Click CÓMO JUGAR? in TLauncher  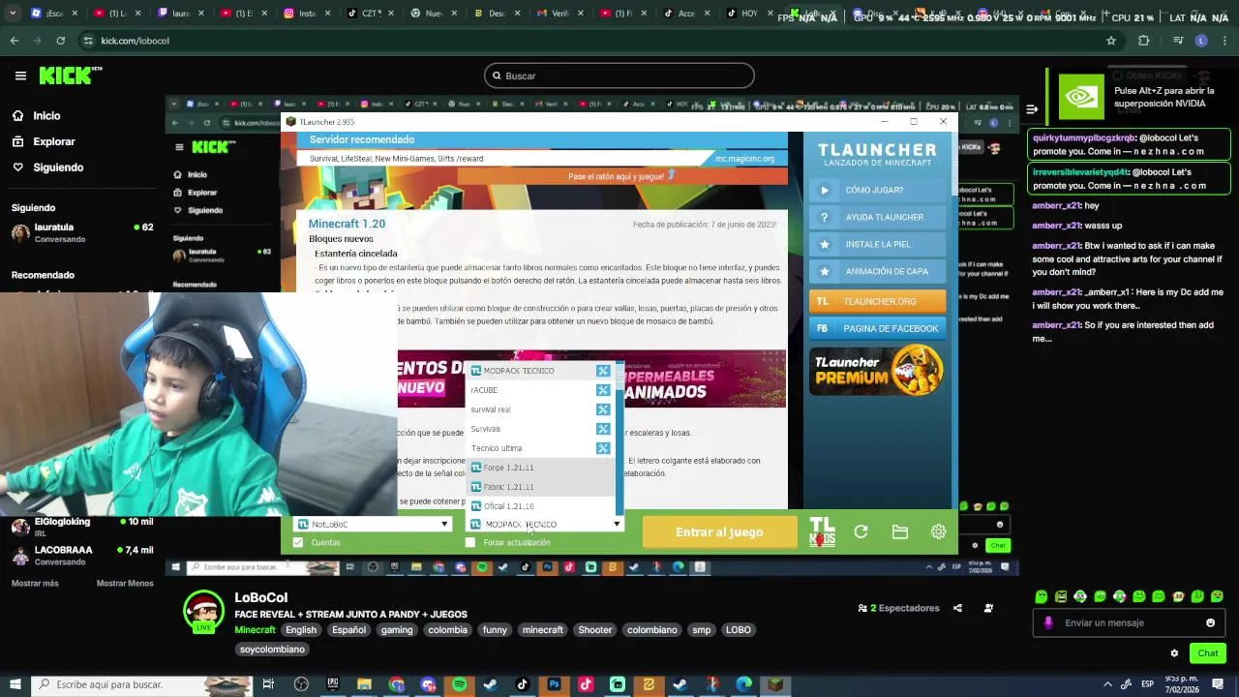(x=877, y=190)
